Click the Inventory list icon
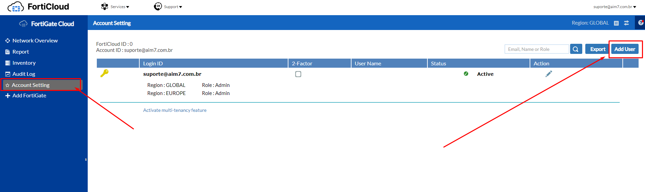This screenshot has height=192, width=645. tap(8, 63)
